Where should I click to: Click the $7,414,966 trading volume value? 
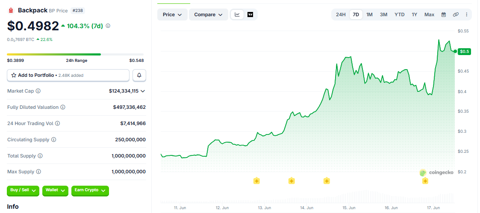(x=133, y=123)
